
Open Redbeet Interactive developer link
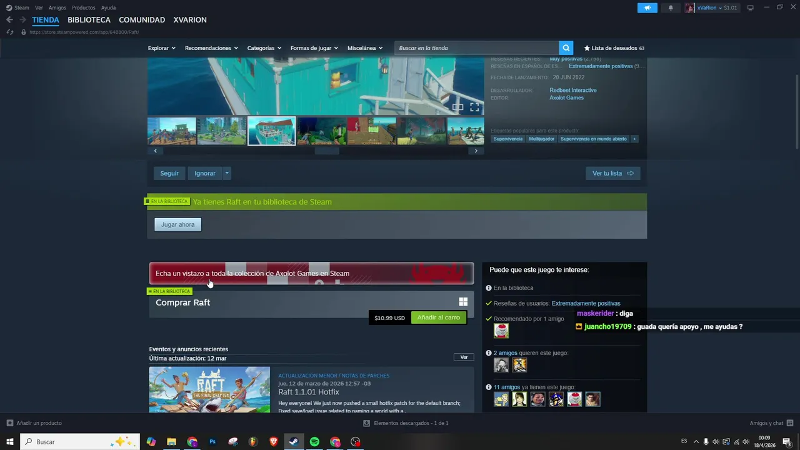coord(573,90)
